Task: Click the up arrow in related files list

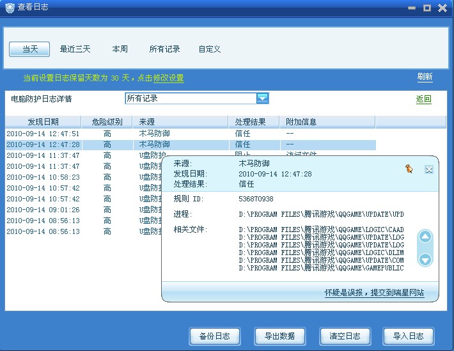Action: pos(425,237)
